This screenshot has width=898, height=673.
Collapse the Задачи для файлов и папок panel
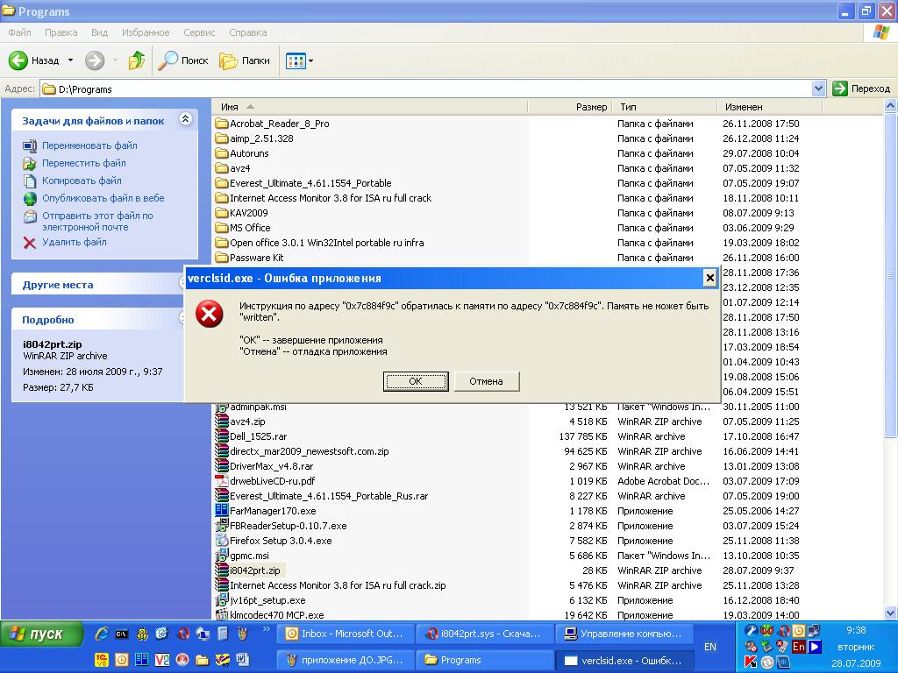(x=185, y=119)
